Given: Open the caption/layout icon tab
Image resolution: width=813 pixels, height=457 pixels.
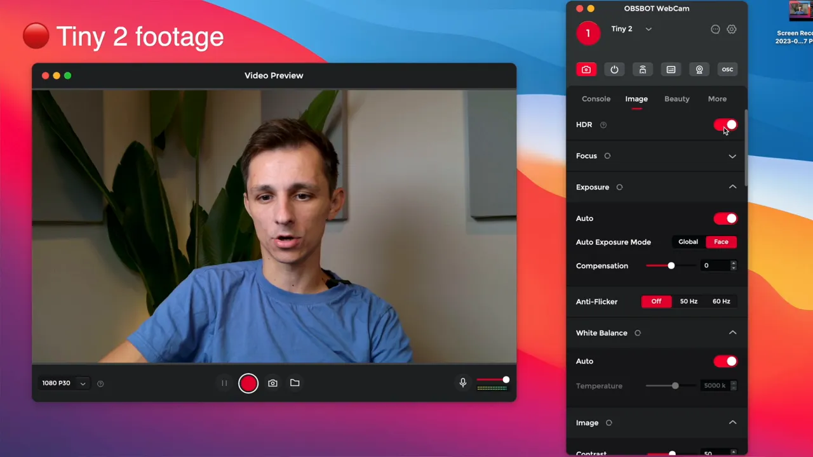Looking at the screenshot, I should (671, 70).
